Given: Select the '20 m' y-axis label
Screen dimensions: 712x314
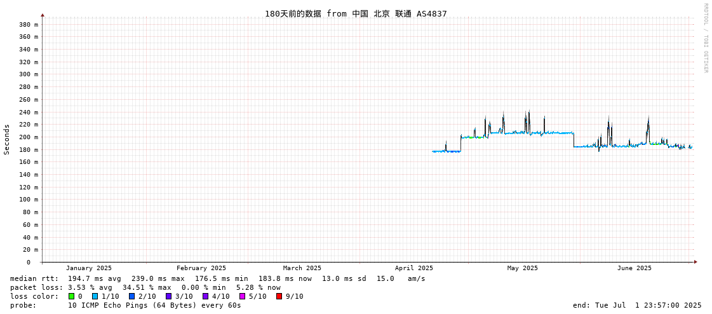Looking at the screenshot, I should tap(31, 249).
